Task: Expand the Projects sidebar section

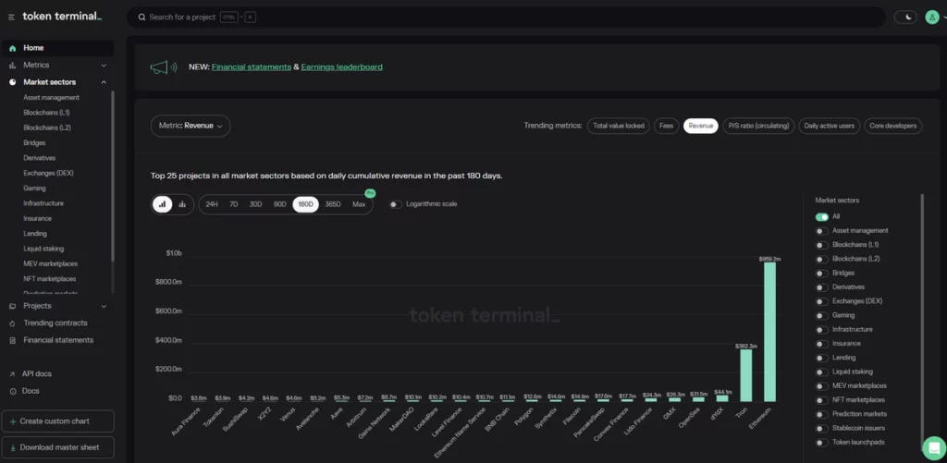Action: click(x=104, y=306)
